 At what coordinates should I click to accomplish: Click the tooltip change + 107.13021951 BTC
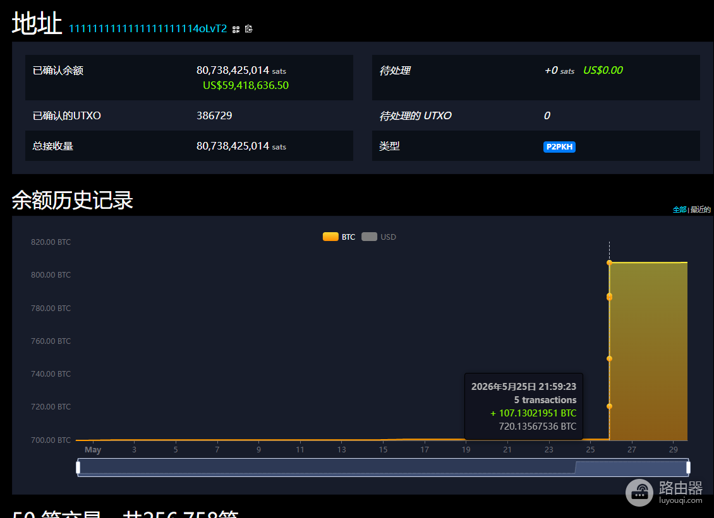tap(533, 413)
